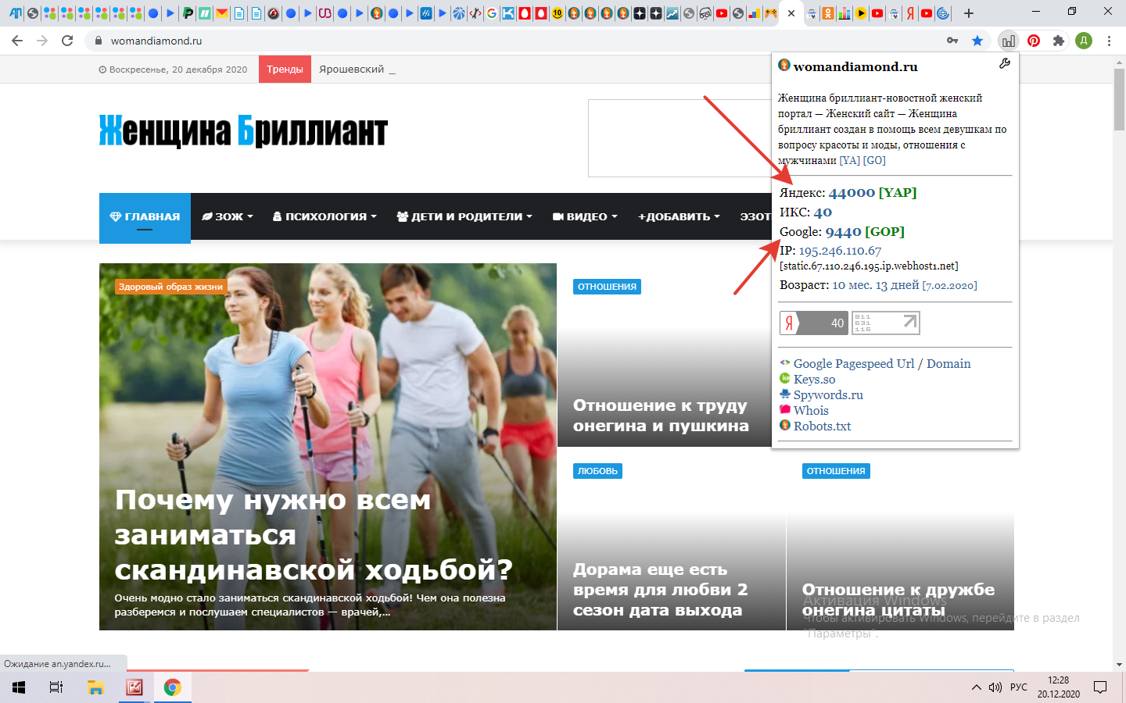Click the Yandex ИКС 40 badge
The width and height of the screenshot is (1126, 703).
(814, 323)
